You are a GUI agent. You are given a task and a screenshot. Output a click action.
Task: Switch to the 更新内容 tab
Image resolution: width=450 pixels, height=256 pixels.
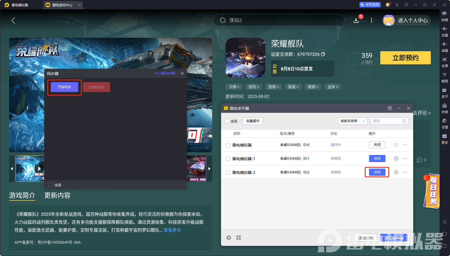pos(57,195)
